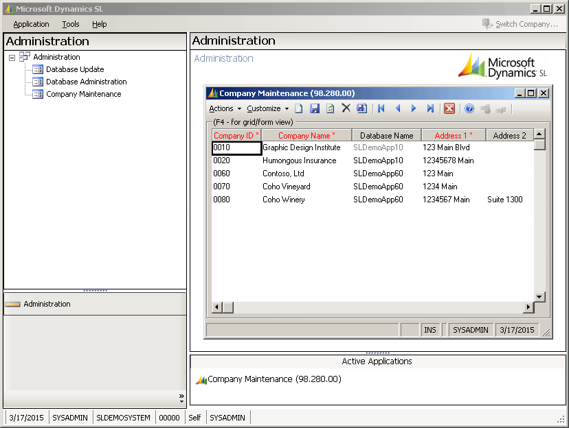Click the red Close screen icon in the toolbar

pos(449,108)
